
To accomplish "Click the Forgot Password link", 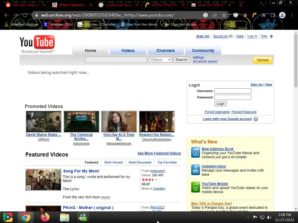I will (244, 112).
